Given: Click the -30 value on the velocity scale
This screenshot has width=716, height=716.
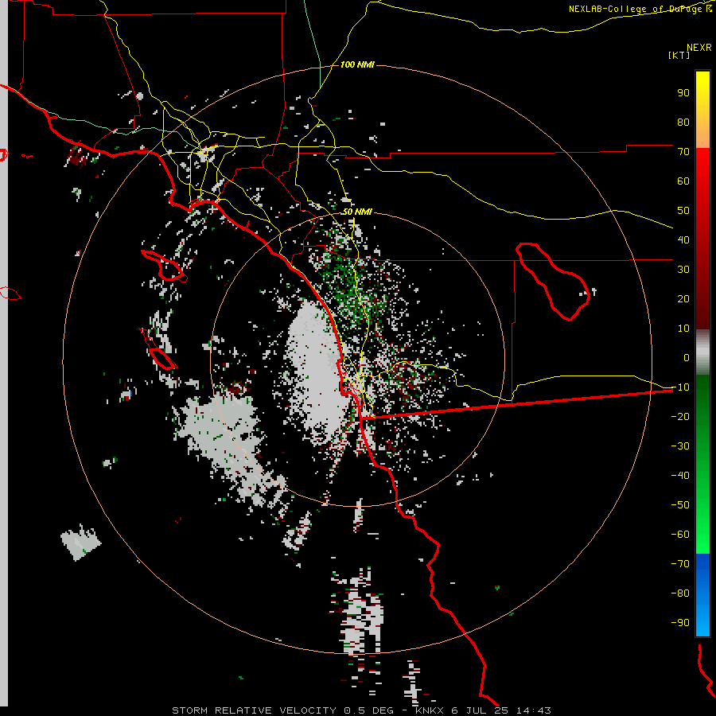Looking at the screenshot, I should click(680, 446).
